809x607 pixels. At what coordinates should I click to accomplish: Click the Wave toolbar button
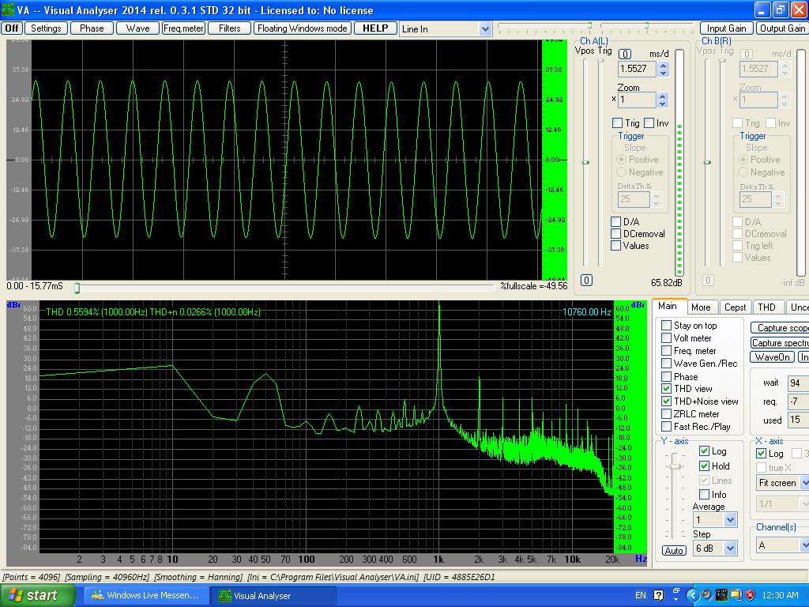(137, 28)
